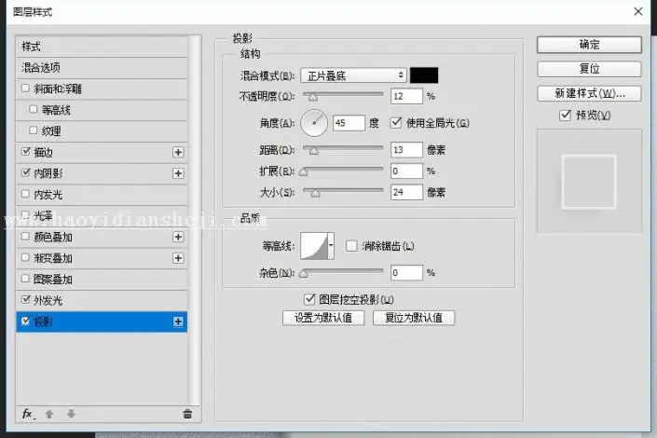The image size is (657, 438).
Task: Click the 不透明度 value field showing 12
Action: point(406,96)
